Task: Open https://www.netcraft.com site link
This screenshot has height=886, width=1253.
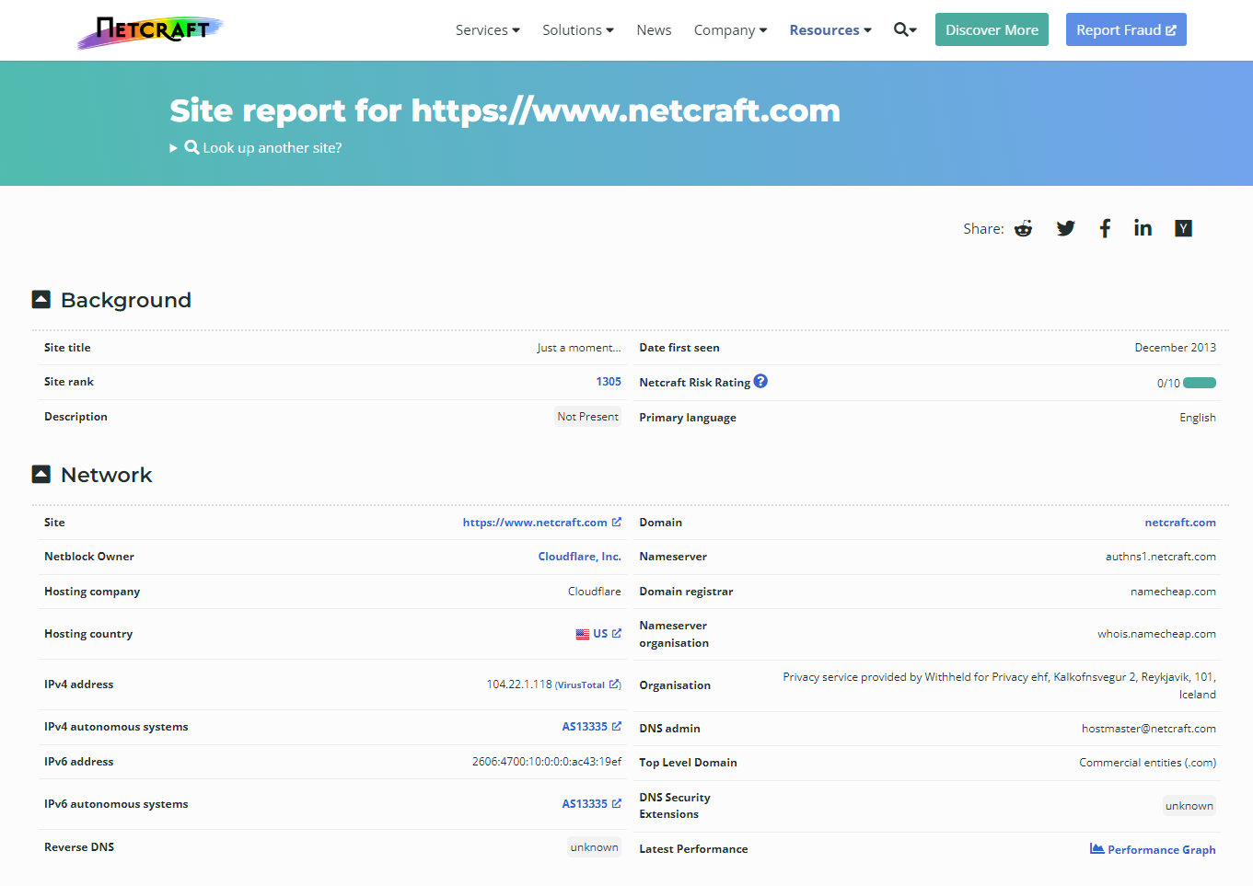Action: [542, 523]
